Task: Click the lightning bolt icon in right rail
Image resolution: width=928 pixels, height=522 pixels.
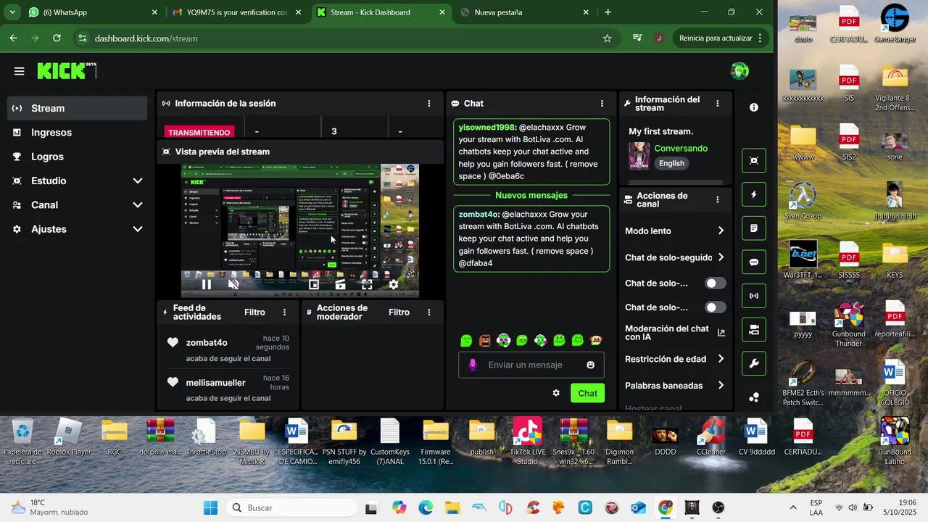Action: pyautogui.click(x=754, y=194)
